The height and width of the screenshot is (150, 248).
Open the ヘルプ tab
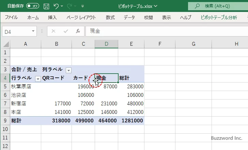186,17
